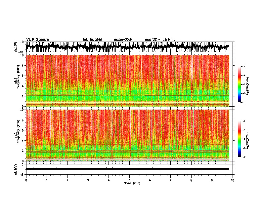Click the ch.2 spectrogram upper red region
This screenshot has height=202, width=262.
(x=127, y=125)
